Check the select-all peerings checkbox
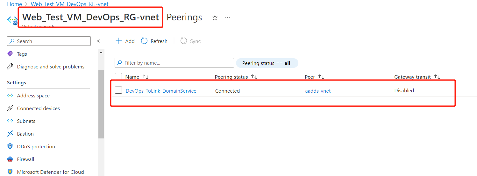 point(118,77)
